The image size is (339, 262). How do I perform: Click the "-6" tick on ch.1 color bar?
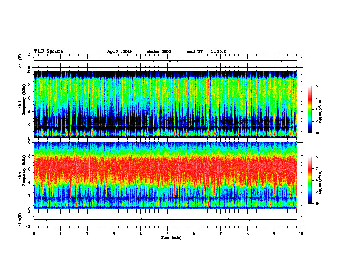pos(316,86)
